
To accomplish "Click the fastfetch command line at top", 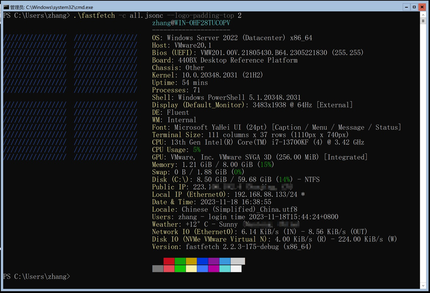I will coord(122,15).
